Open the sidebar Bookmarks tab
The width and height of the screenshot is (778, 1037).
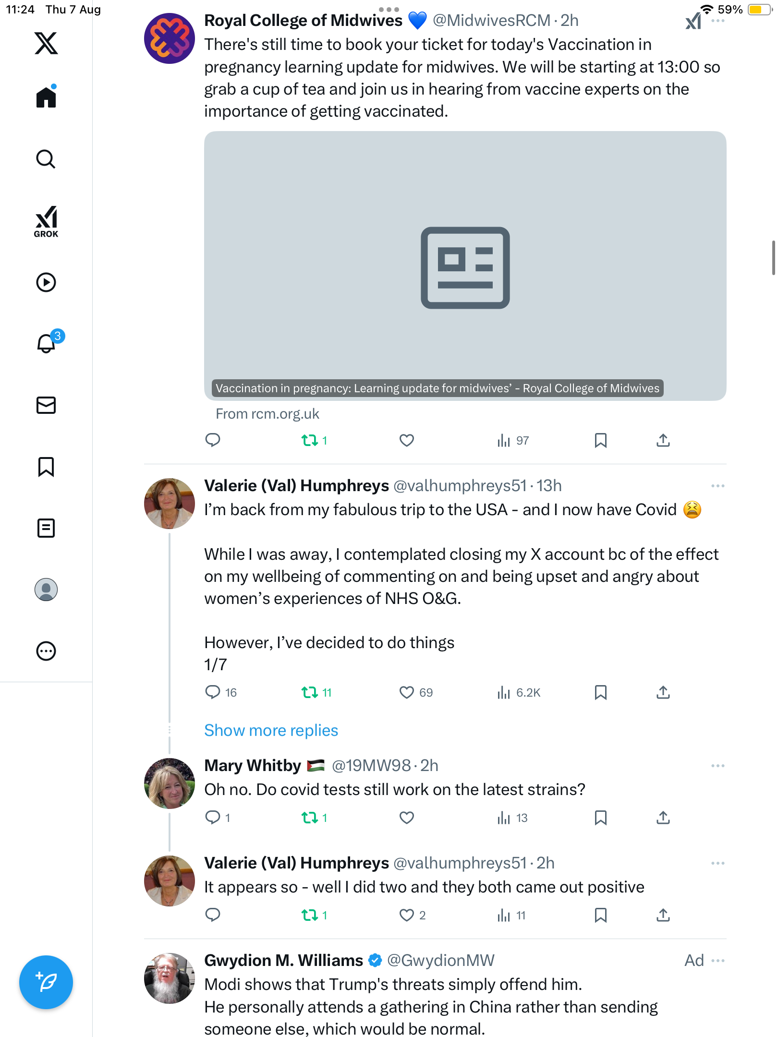(x=46, y=467)
